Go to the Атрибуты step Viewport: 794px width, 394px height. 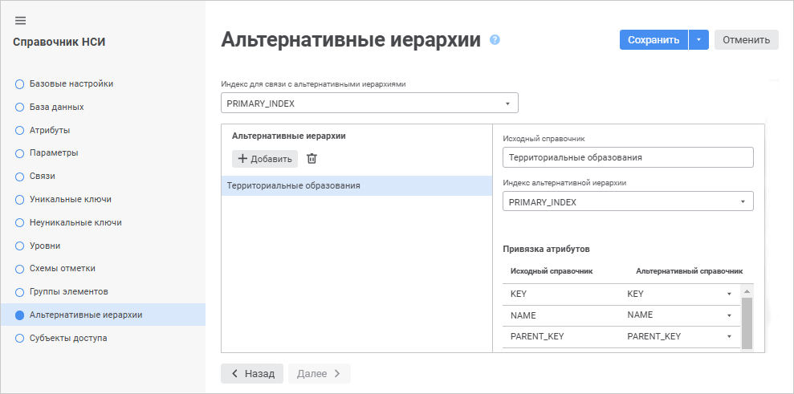[49, 130]
